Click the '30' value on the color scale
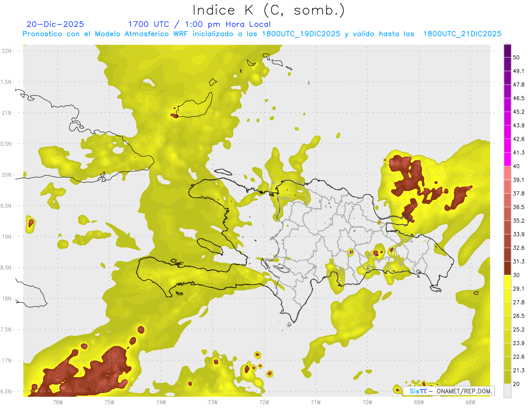The height and width of the screenshot is (408, 528). tap(517, 276)
